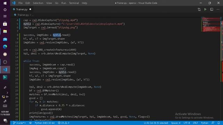Click the VS Code logo in title bar
Viewport: 223px width, 125px height.
tap(14, 3)
